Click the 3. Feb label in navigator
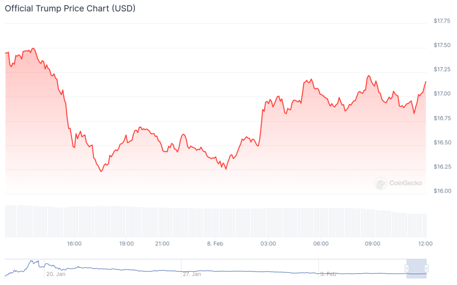The height and width of the screenshot is (285, 457). point(329,274)
